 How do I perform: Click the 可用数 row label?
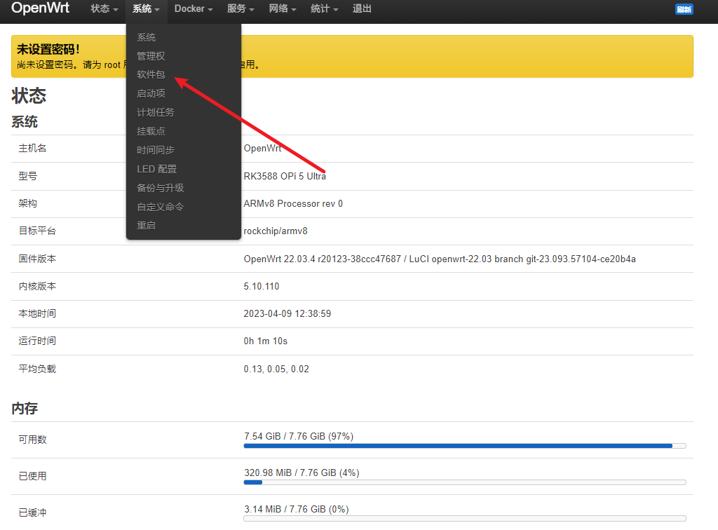click(x=32, y=440)
